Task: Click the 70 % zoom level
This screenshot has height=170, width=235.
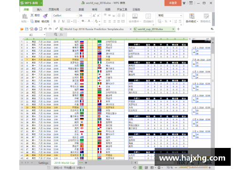Action: coord(170,168)
